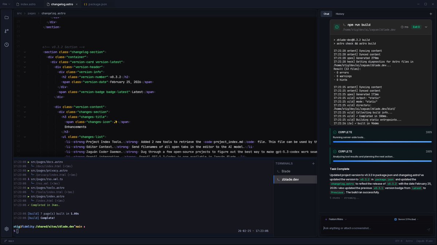Open the File menu dropdown
Viewport: 437px width, 245px height.
(6, 4)
